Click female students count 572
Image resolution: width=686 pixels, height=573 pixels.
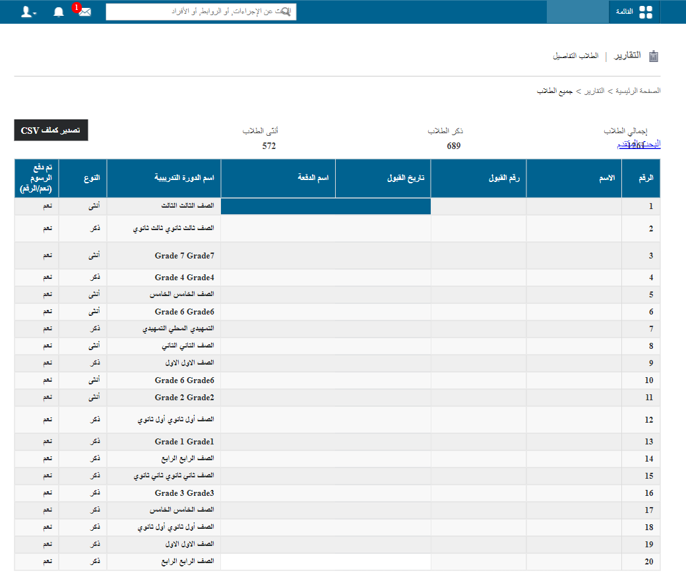tap(269, 146)
